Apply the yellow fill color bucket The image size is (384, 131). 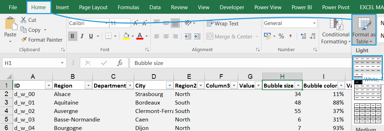126,36
